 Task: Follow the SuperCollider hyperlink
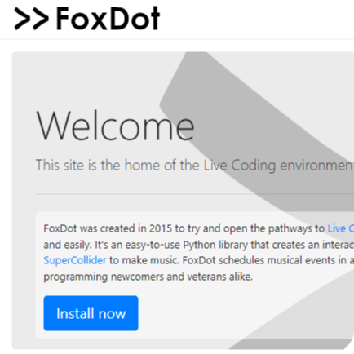75,260
